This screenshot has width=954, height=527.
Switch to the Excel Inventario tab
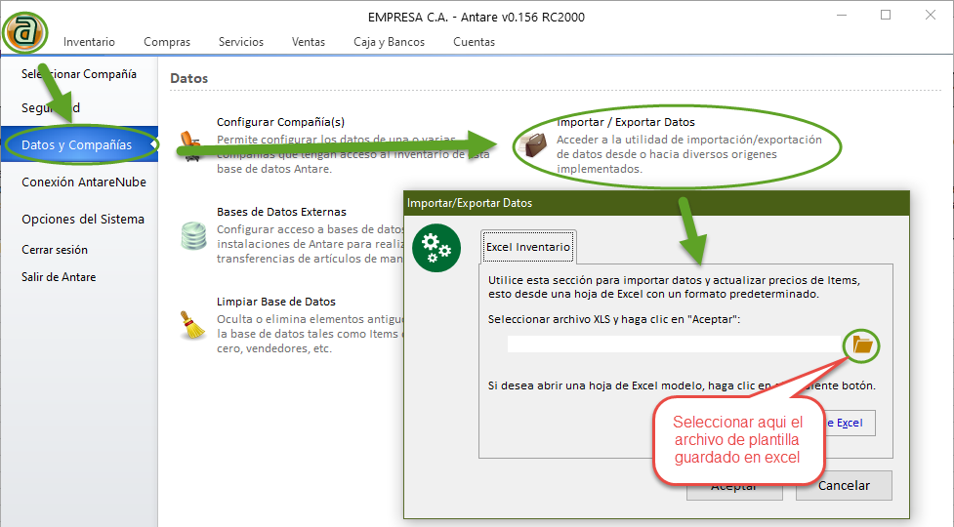coord(528,248)
